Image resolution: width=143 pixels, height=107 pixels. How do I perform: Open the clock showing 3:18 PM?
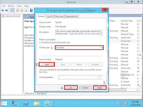click(x=135, y=103)
